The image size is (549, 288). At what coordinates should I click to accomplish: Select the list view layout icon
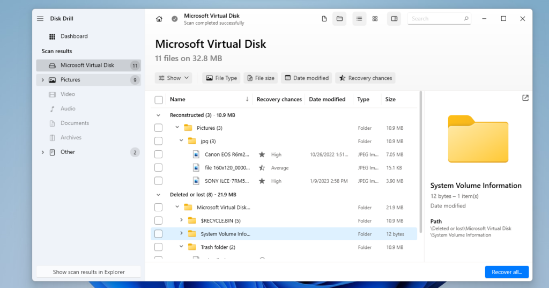click(359, 19)
